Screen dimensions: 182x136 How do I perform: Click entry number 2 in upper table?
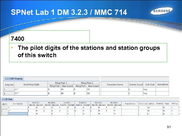coord(9,93)
